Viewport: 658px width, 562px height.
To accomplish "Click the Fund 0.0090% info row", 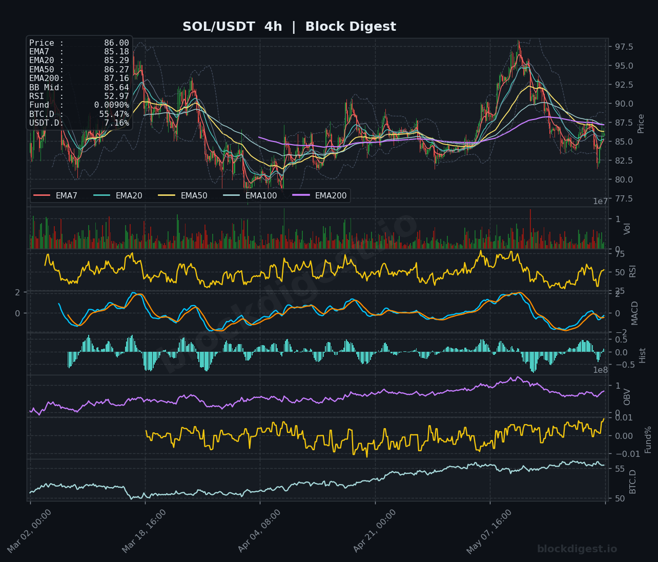I will point(79,105).
